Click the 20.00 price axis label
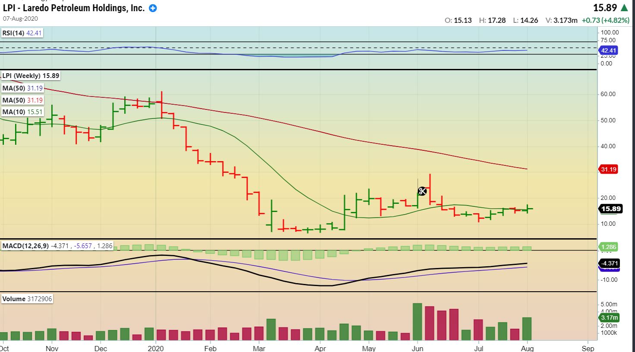This screenshot has height=352, width=635. point(608,198)
